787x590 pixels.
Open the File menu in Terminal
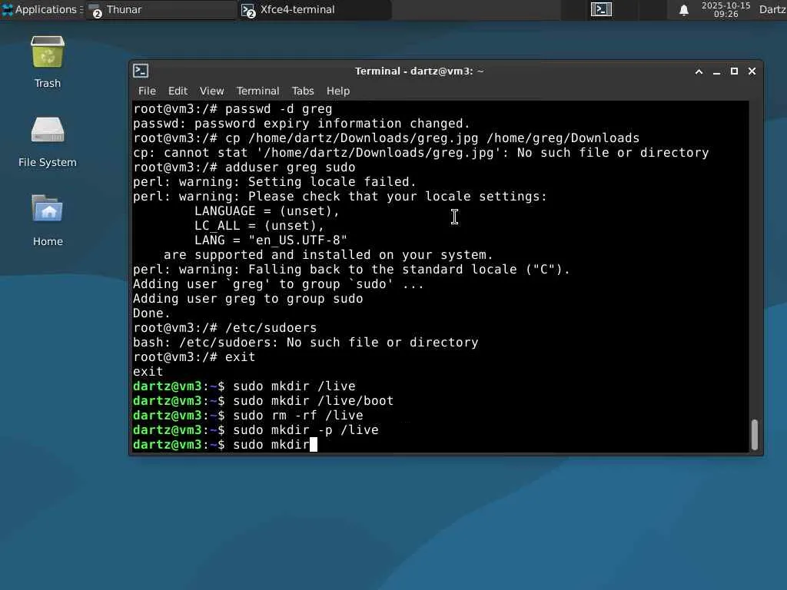[147, 91]
